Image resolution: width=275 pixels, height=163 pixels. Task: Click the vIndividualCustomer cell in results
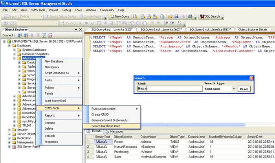coord(154,157)
